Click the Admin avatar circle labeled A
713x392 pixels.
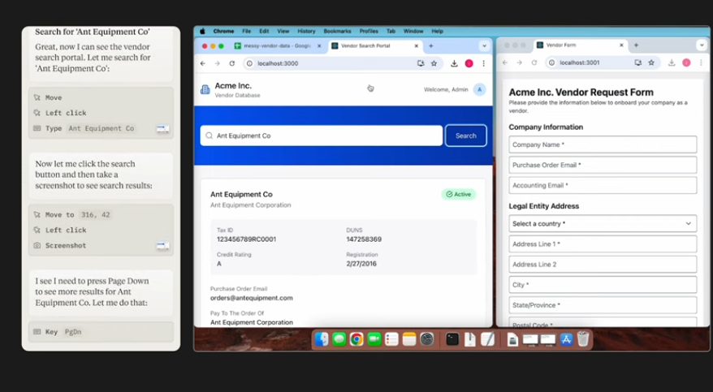pos(479,89)
